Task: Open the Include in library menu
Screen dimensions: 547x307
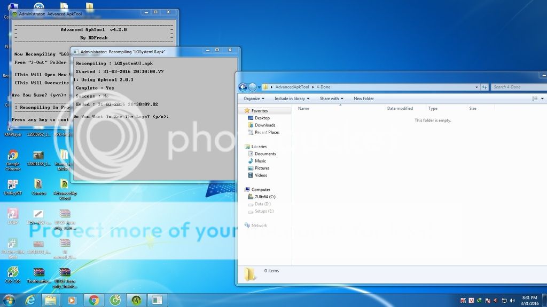Action: pos(292,99)
